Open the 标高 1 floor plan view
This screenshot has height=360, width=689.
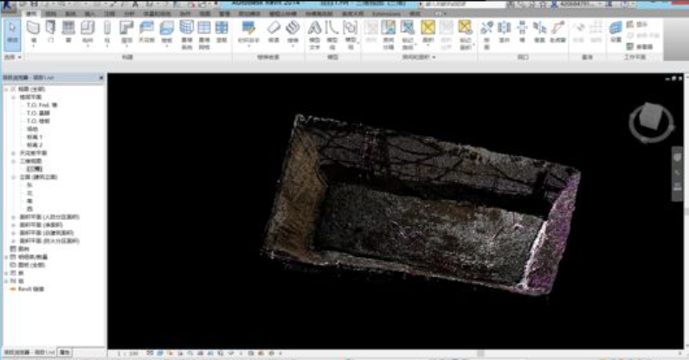35,137
